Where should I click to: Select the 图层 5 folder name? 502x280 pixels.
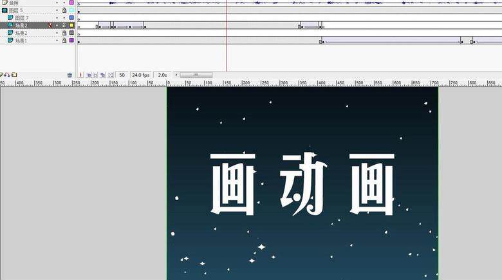pyautogui.click(x=15, y=10)
